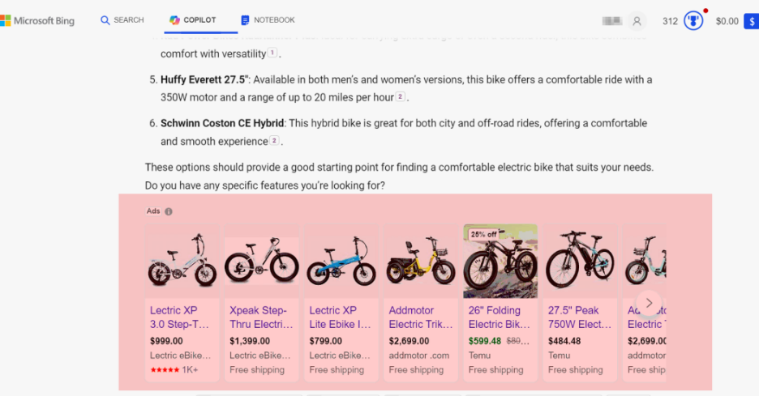This screenshot has height=396, width=759.
Task: Open citation 2 after Huffy Everett description
Action: pyautogui.click(x=401, y=97)
